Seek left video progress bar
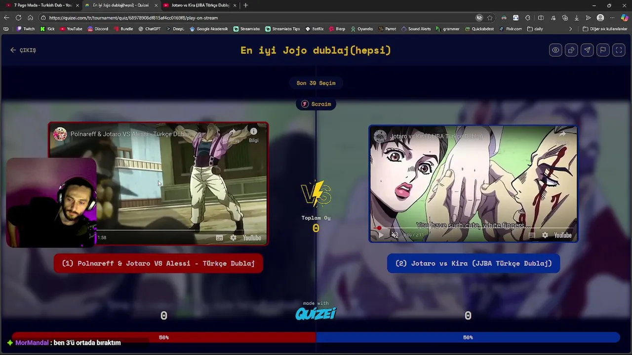 click(x=158, y=230)
